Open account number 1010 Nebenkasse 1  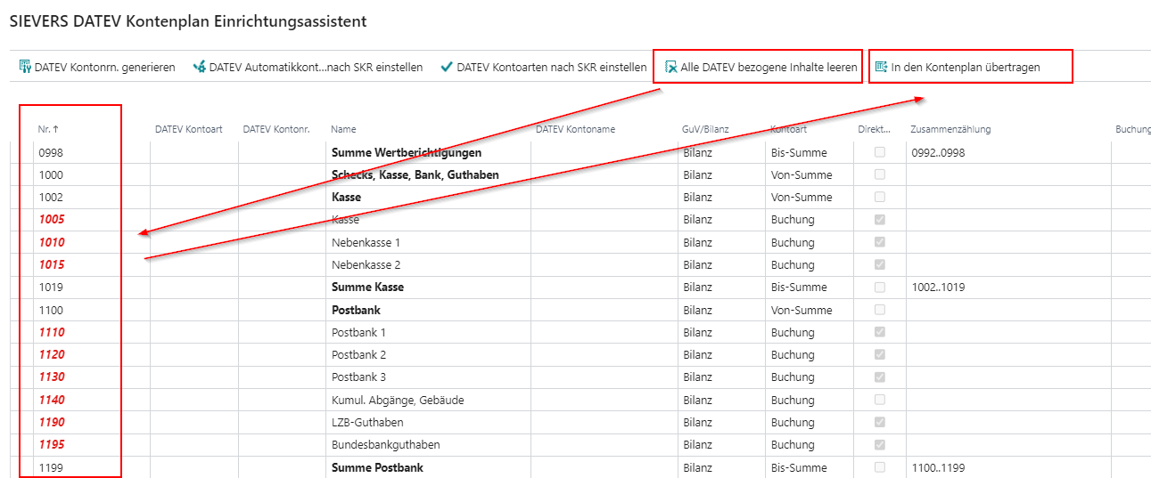[x=52, y=242]
